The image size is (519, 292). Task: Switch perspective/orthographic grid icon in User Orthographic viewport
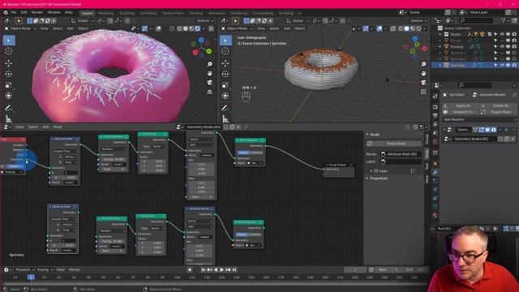[423, 92]
